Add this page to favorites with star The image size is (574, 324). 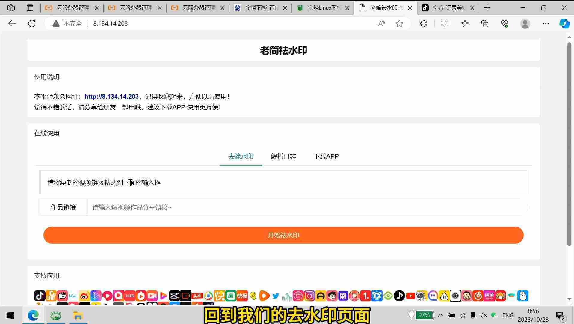pos(399,23)
